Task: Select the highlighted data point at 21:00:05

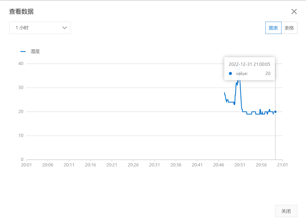Action: coord(275,112)
